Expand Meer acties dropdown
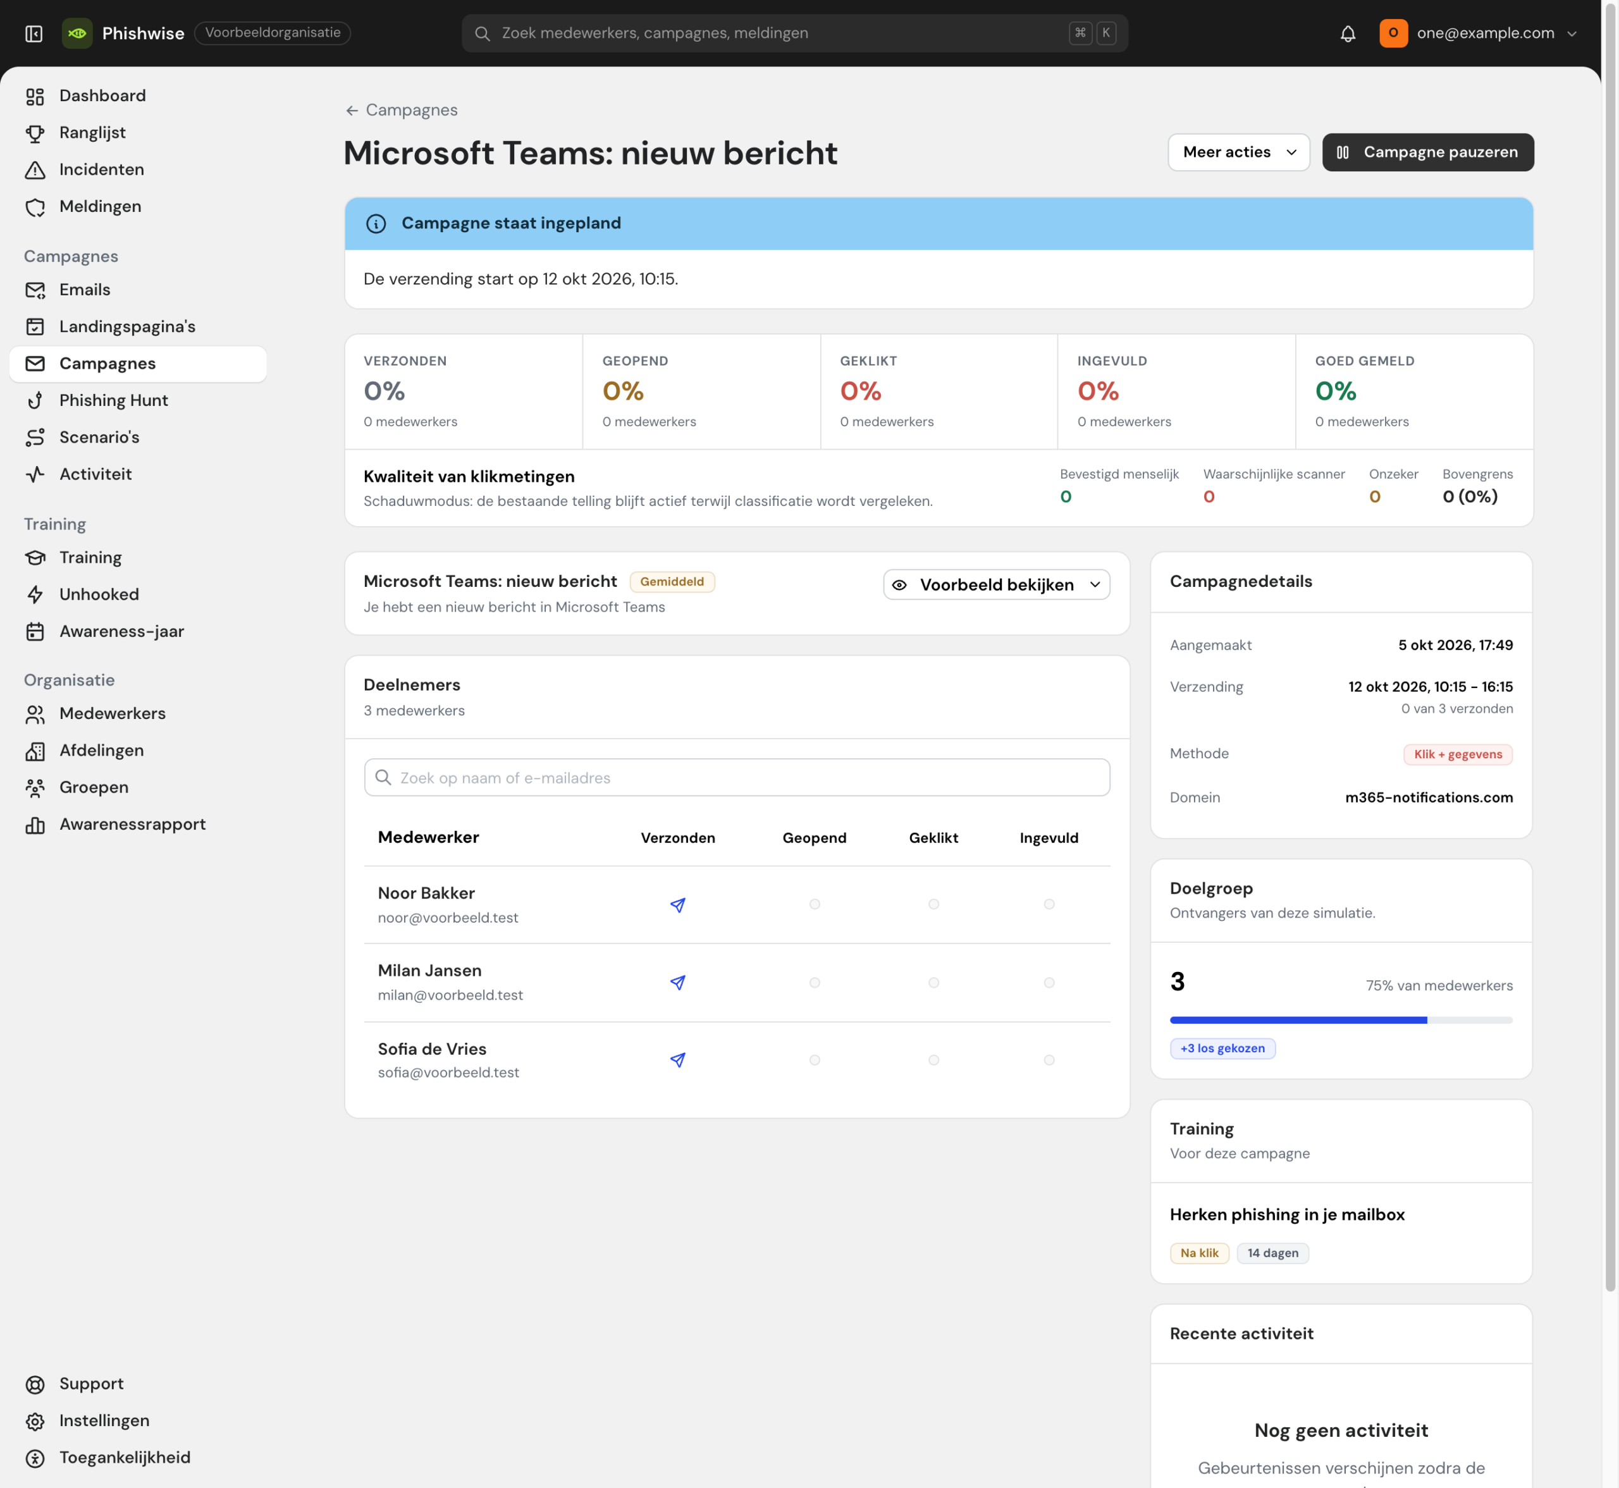This screenshot has height=1488, width=1619. [x=1238, y=152]
